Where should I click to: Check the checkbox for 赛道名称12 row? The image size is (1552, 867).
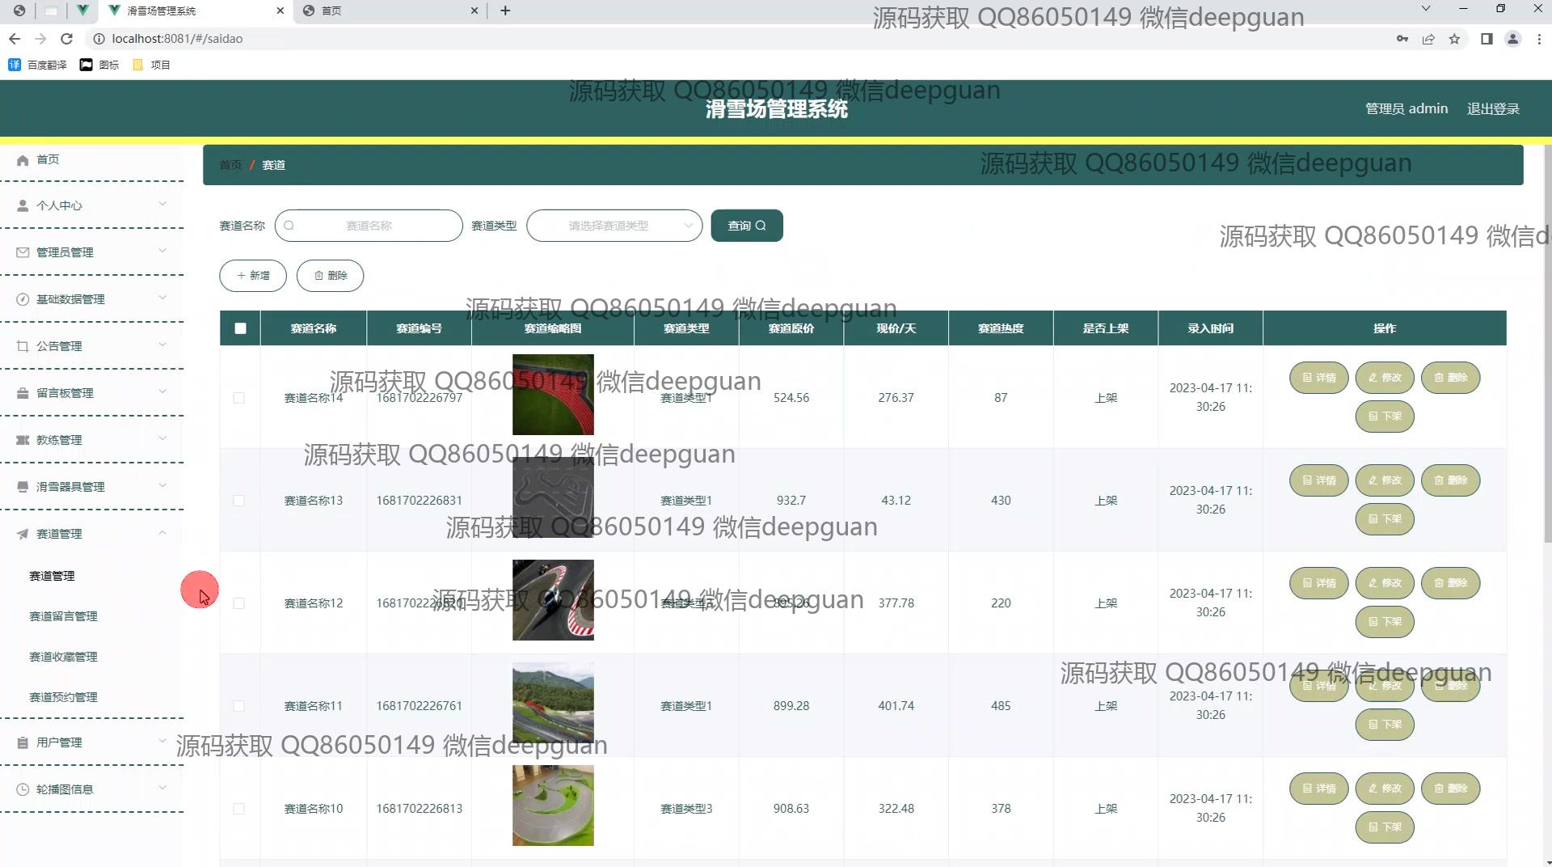[238, 603]
